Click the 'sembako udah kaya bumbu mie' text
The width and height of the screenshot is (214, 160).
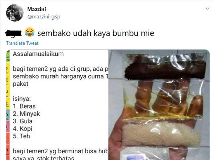point(96,33)
